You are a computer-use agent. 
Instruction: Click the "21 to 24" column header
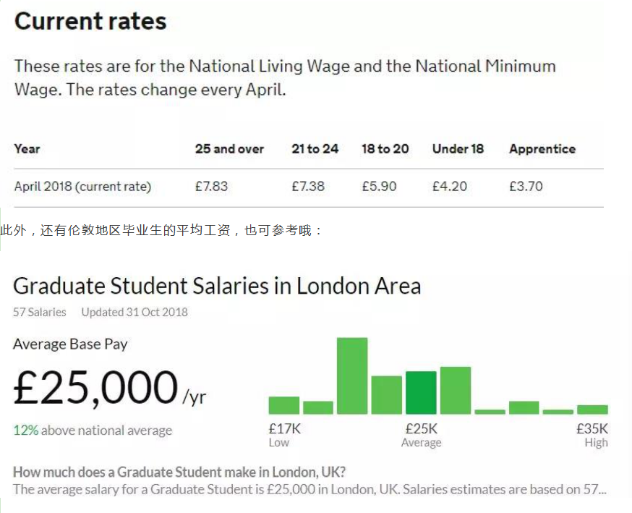point(315,149)
